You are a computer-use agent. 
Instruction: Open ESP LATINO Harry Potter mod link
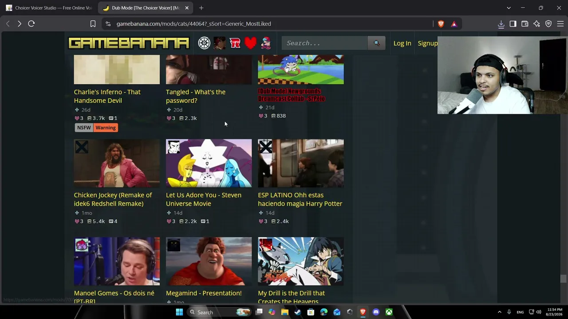pos(300,199)
